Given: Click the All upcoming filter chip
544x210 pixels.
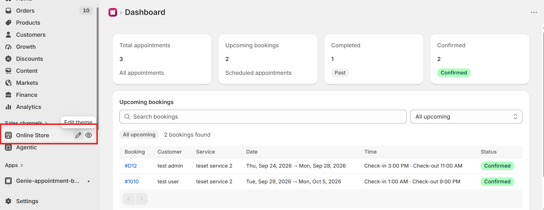Looking at the screenshot, I should click(x=139, y=135).
